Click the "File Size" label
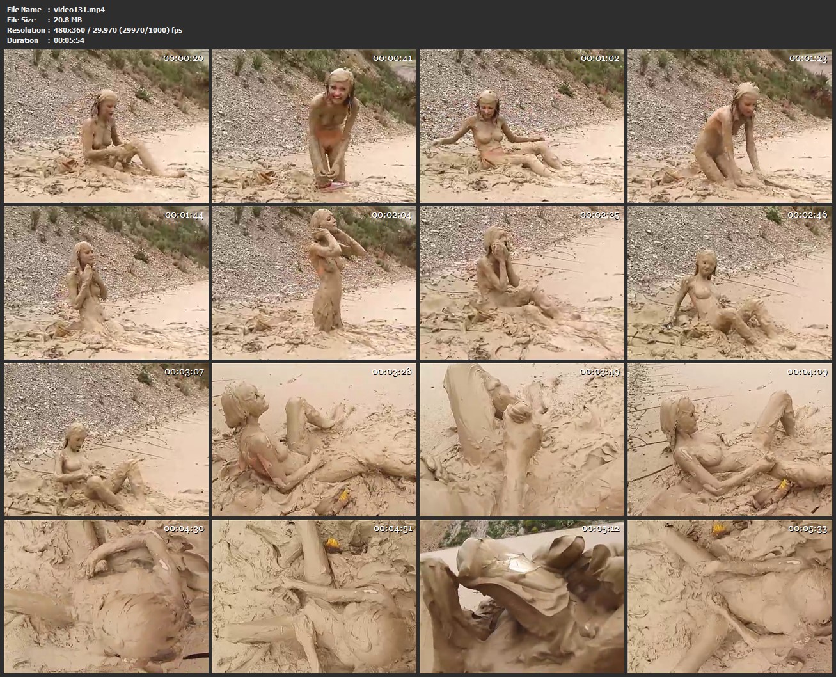 [22, 20]
